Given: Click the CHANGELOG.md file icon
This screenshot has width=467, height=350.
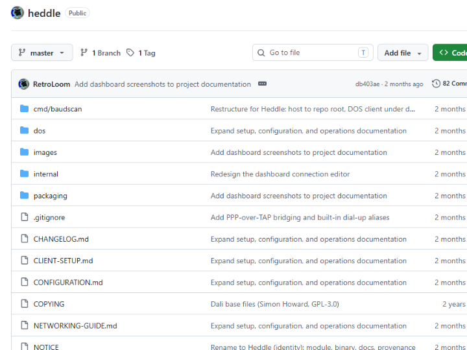Looking at the screenshot, I should (25, 239).
